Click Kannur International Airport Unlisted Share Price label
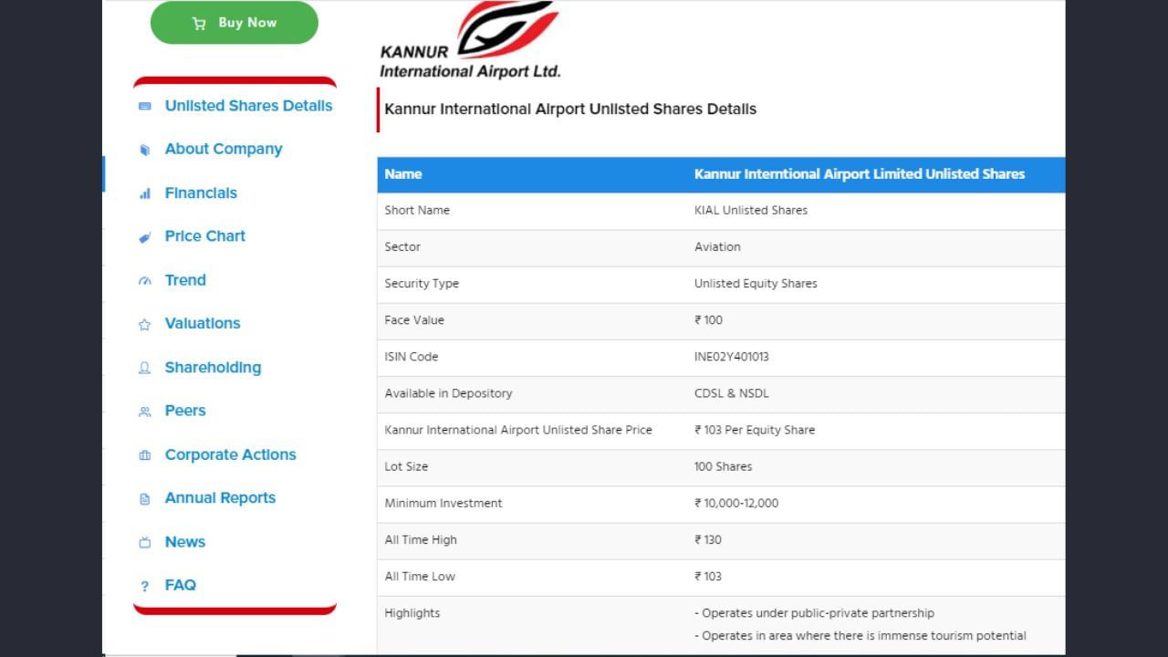1168x657 pixels. click(x=518, y=430)
